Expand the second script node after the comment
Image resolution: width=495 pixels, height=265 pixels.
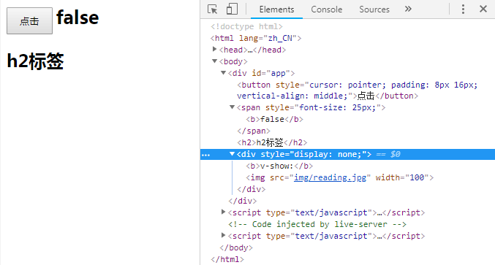pyautogui.click(x=223, y=235)
